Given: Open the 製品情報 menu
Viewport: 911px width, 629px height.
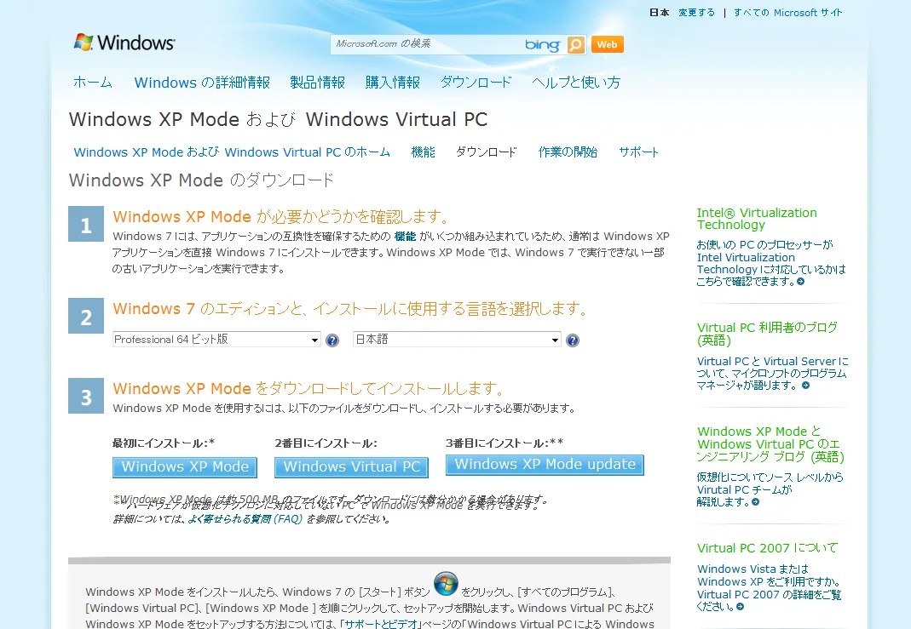Looking at the screenshot, I should (x=317, y=83).
